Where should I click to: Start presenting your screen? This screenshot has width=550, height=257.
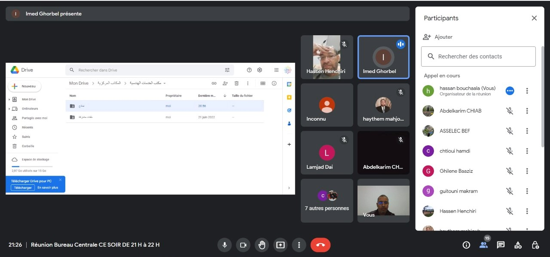pos(280,245)
